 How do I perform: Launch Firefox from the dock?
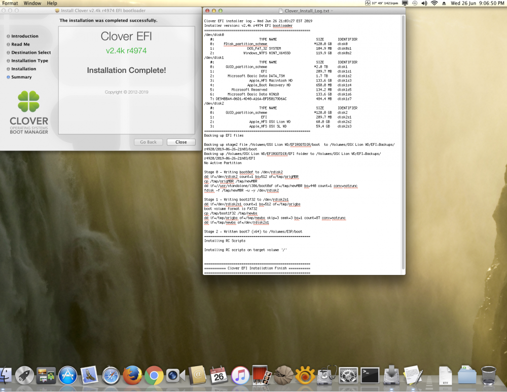pyautogui.click(x=132, y=375)
